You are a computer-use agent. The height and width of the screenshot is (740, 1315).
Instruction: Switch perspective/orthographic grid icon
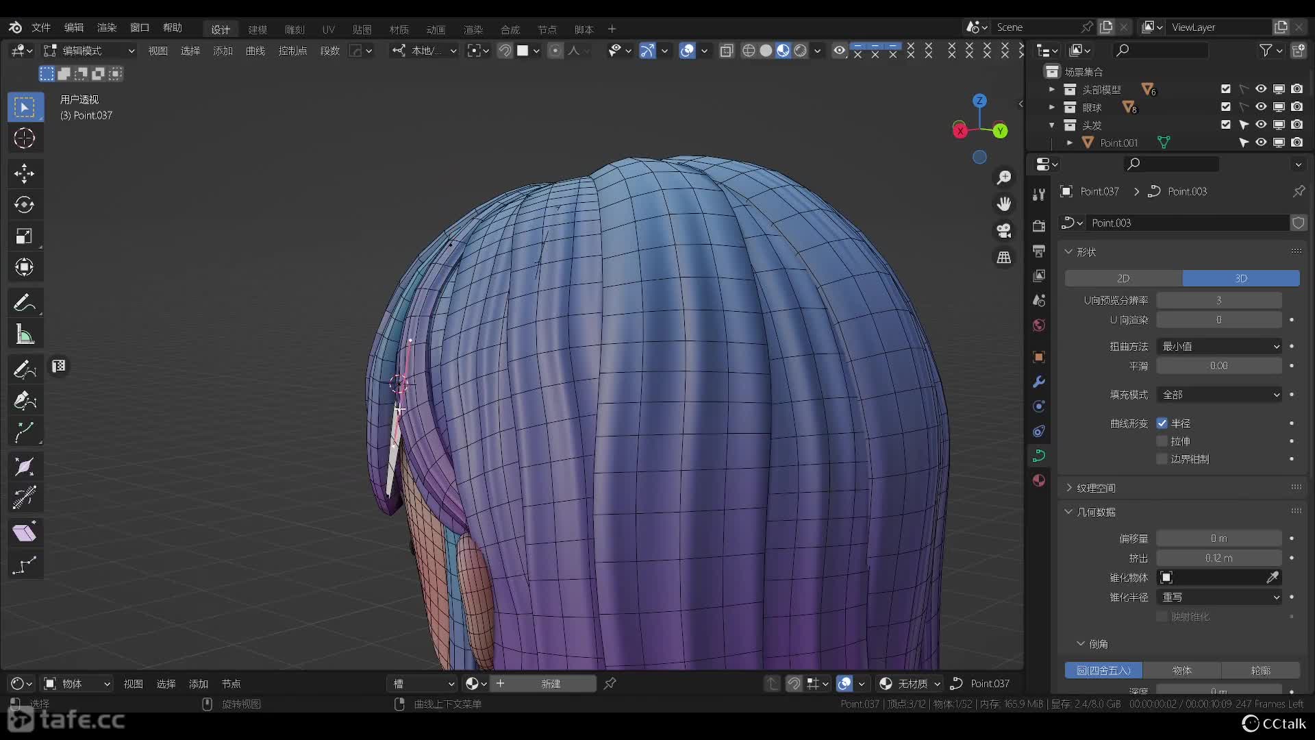coord(1004,258)
